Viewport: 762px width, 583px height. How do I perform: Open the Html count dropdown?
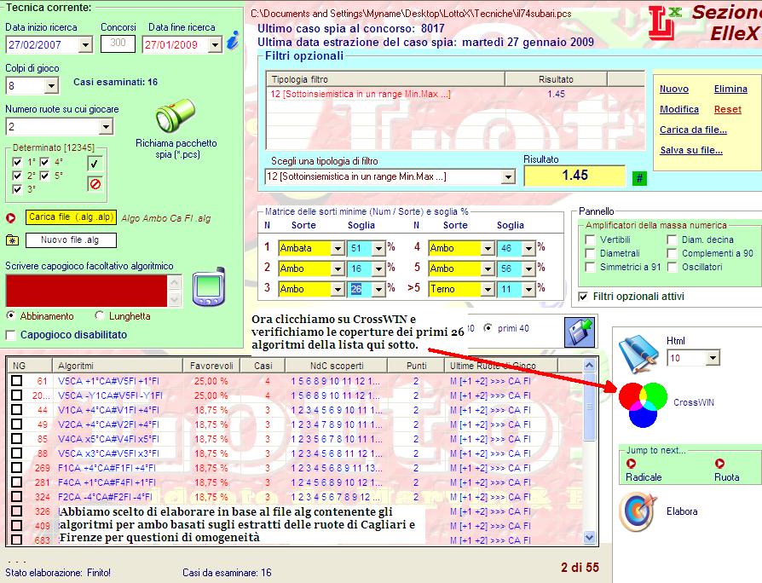pyautogui.click(x=713, y=359)
